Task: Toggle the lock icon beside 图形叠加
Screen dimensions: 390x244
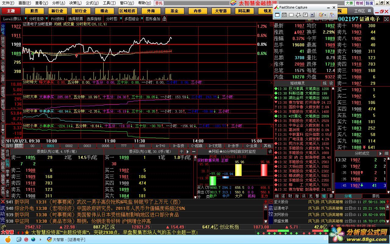Action: click(165, 19)
